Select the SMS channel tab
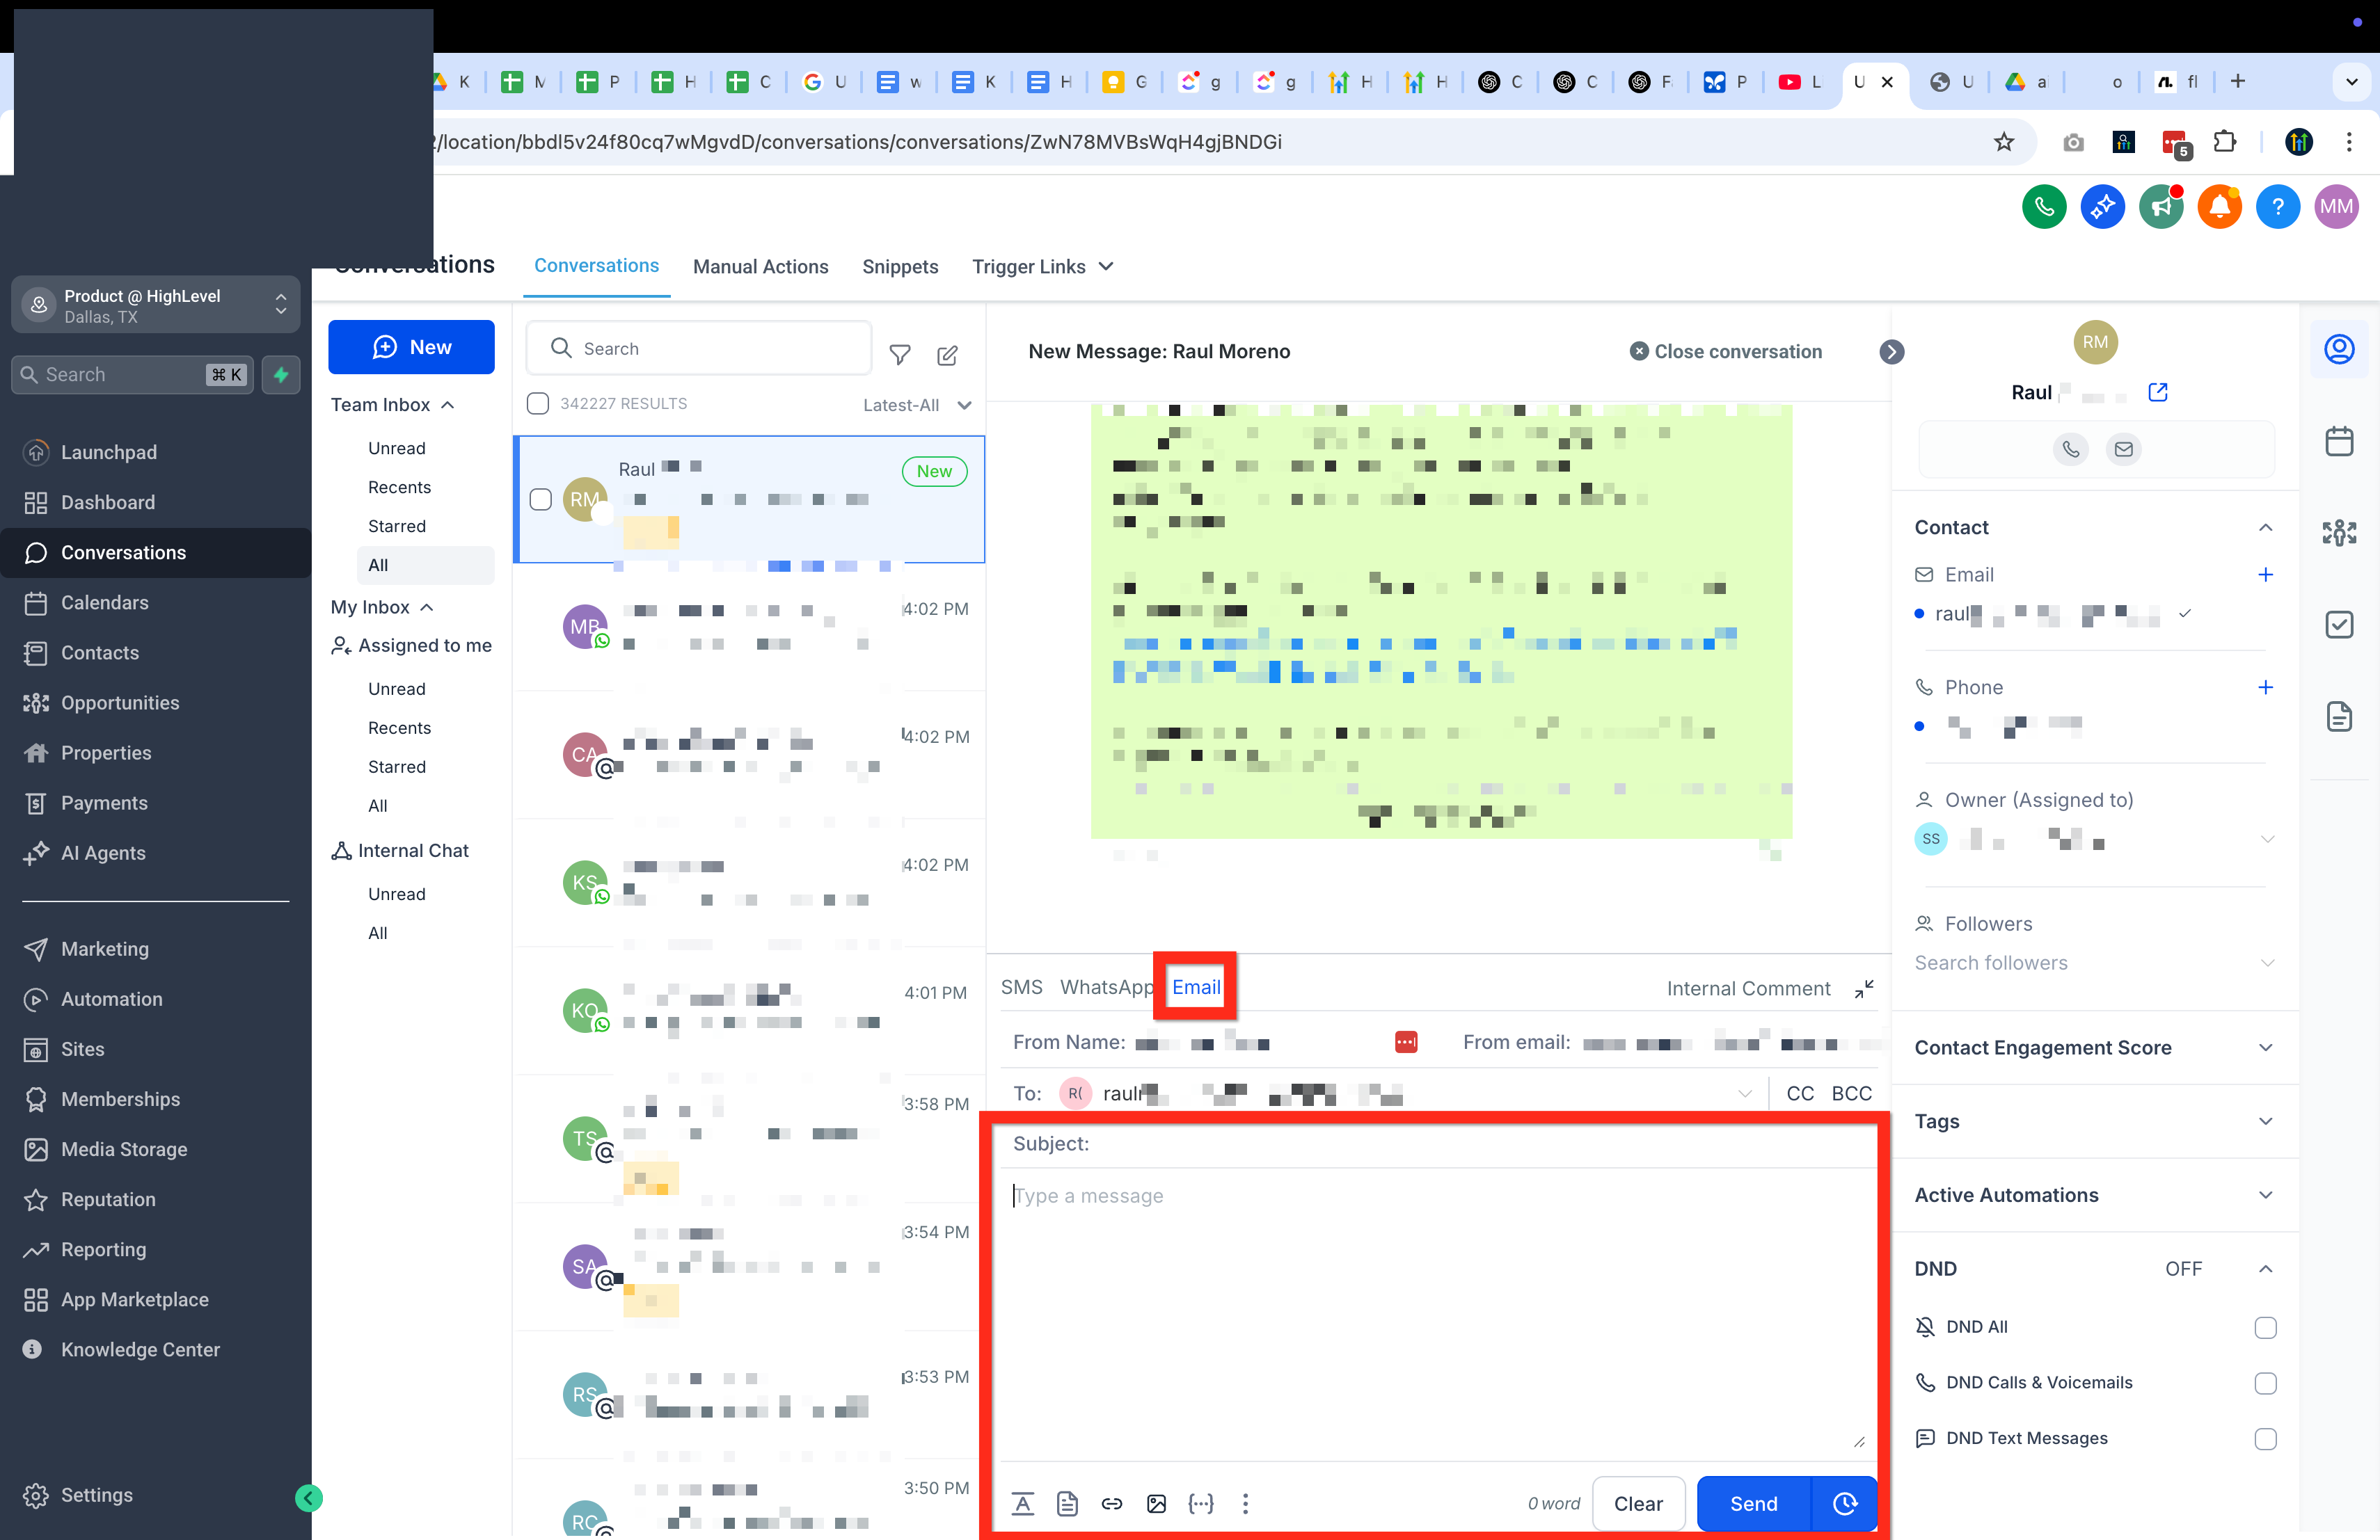2380x1540 pixels. [x=1021, y=987]
